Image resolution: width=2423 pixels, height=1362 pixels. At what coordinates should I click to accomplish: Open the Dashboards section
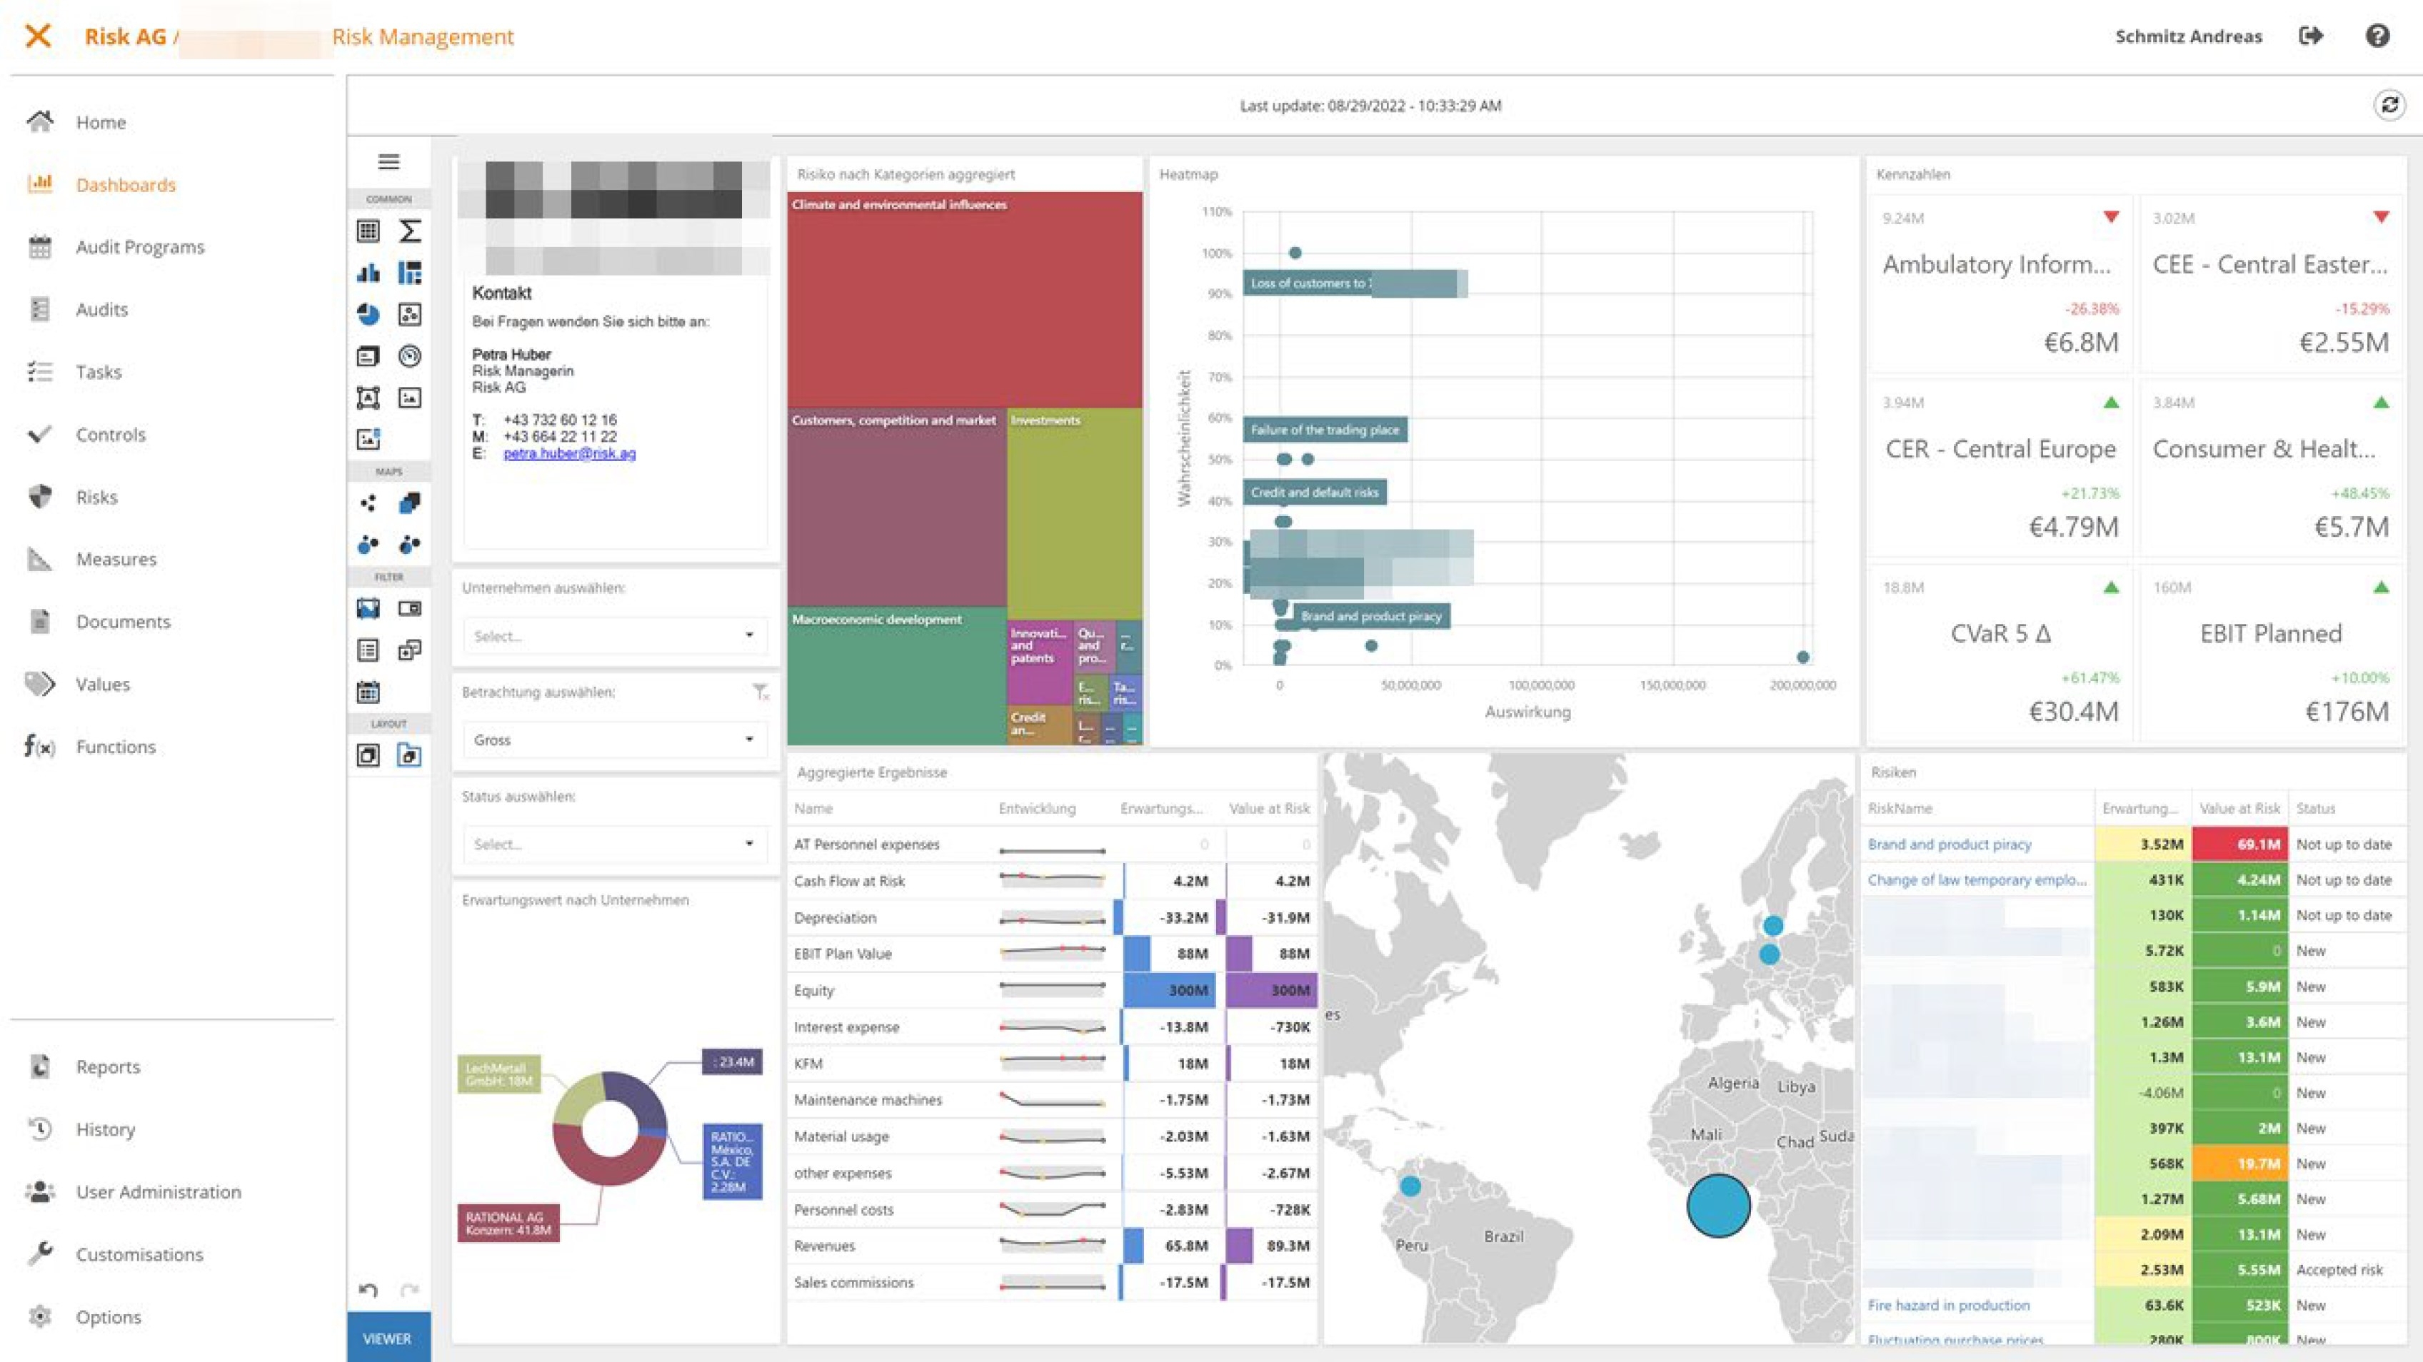125,184
